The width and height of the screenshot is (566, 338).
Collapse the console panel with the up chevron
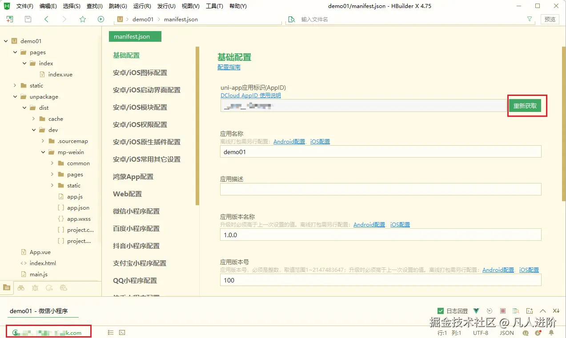click(x=543, y=311)
